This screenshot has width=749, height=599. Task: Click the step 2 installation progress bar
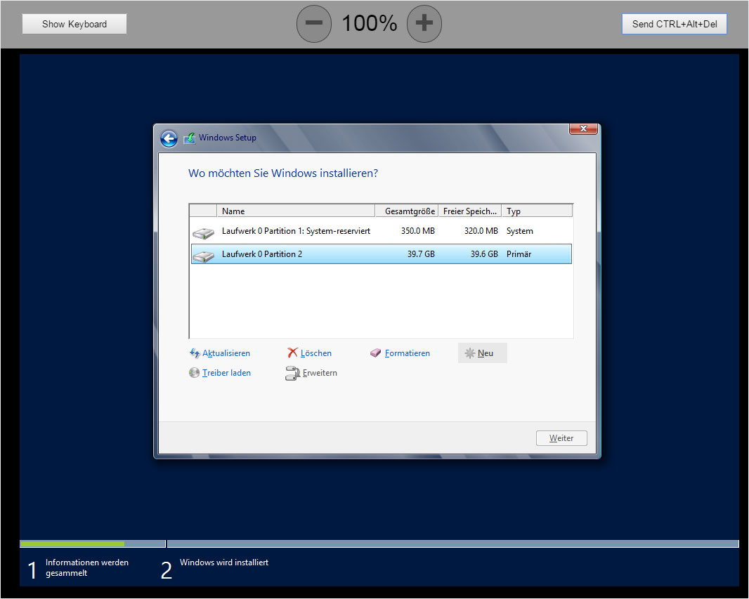point(452,544)
